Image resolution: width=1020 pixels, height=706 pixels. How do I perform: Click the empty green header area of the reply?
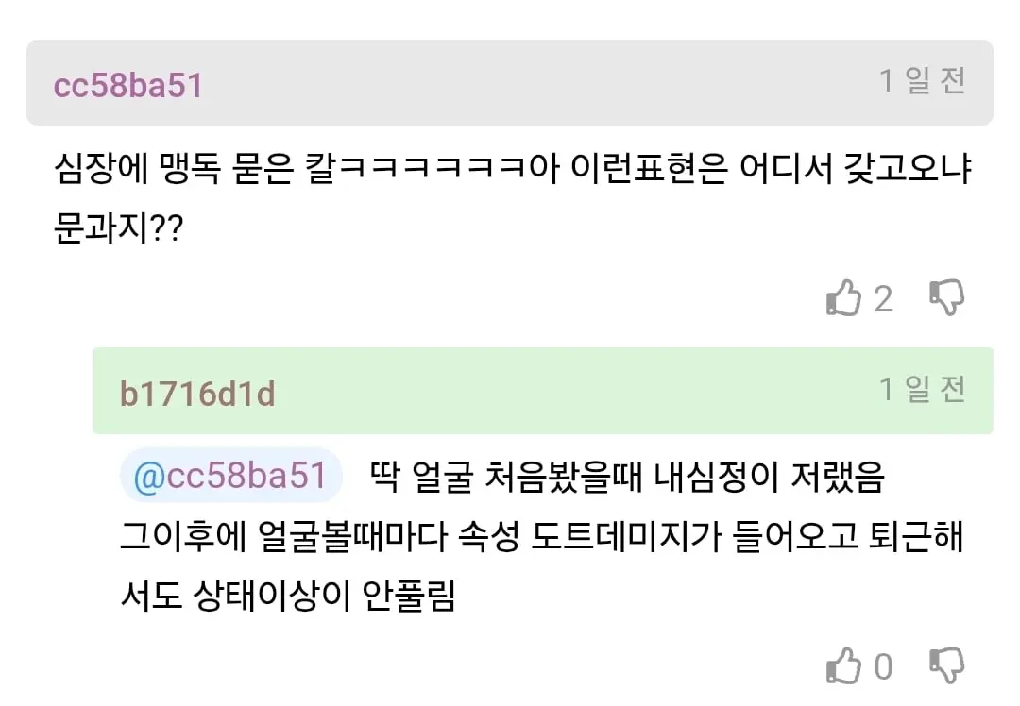[x=567, y=391]
